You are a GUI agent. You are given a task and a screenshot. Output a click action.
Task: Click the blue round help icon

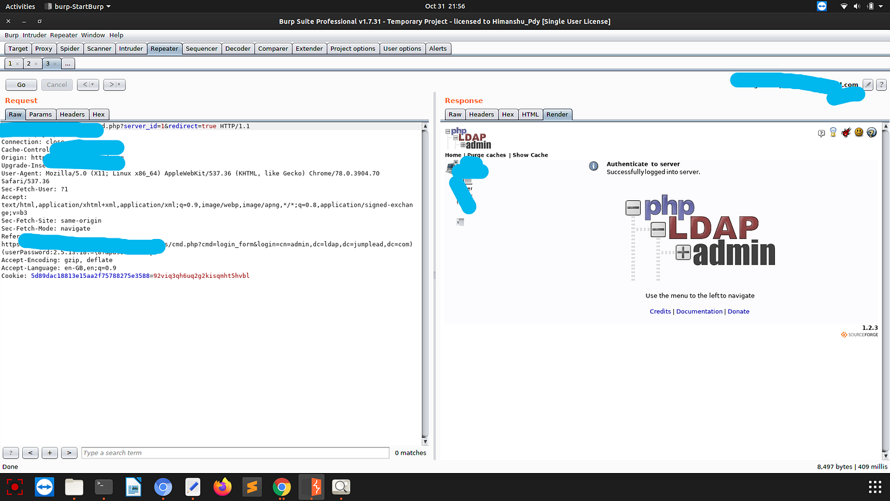872,132
